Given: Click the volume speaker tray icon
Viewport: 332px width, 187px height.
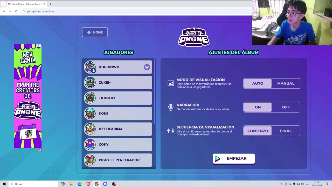Looking at the screenshot, I should point(302,184).
